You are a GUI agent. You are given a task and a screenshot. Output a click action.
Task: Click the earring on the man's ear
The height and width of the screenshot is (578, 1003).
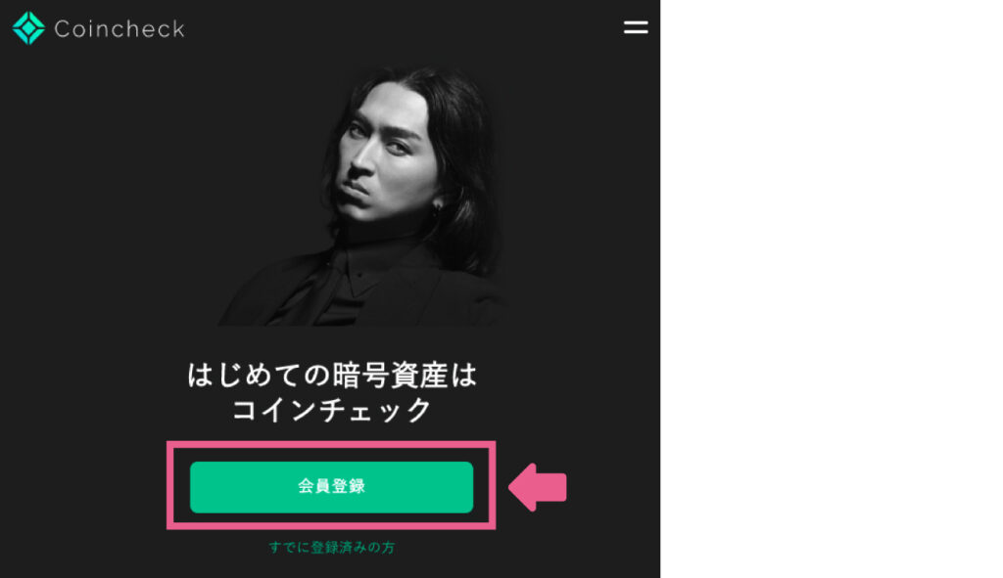pos(436,207)
